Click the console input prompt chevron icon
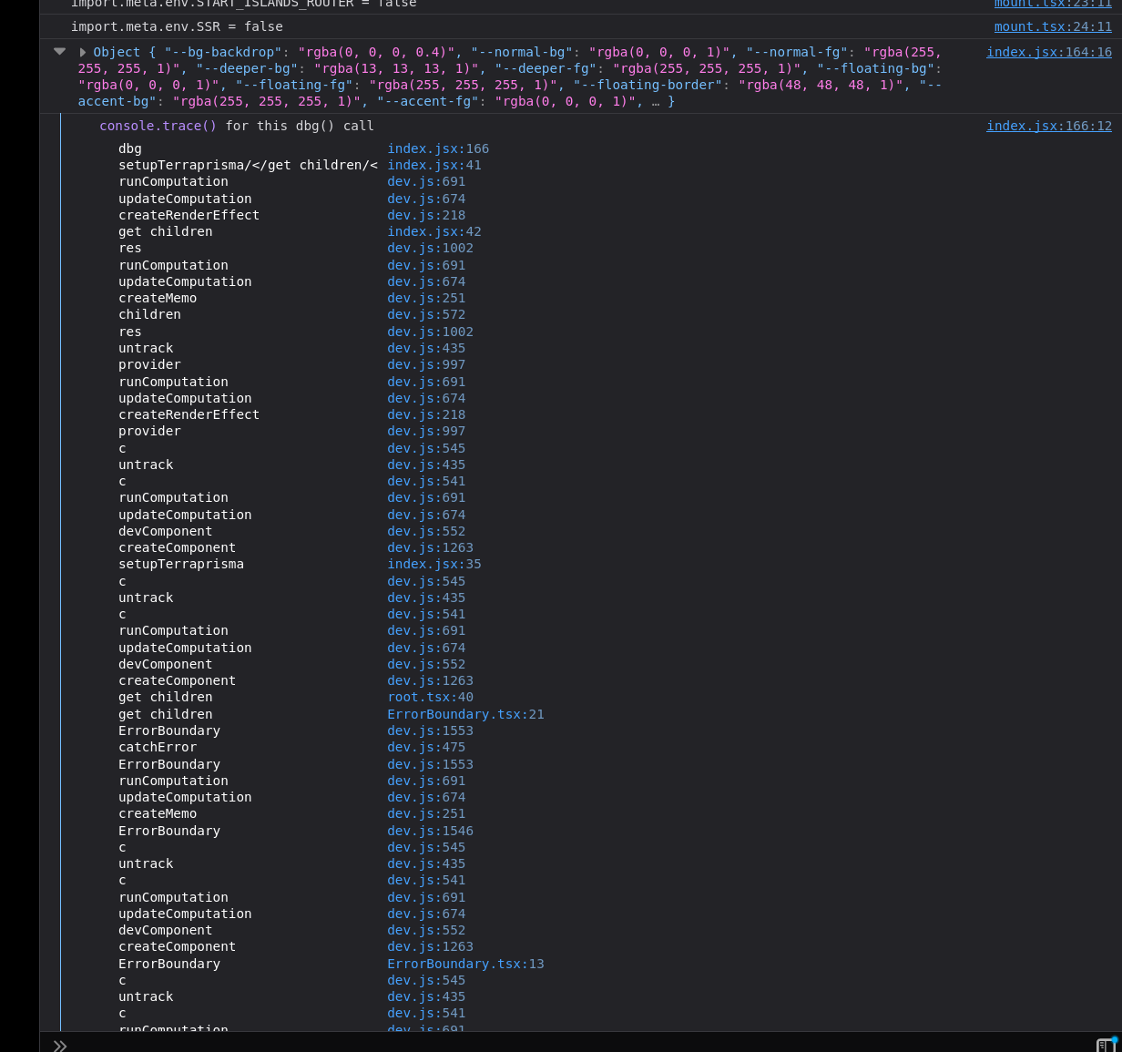The height and width of the screenshot is (1052, 1122). click(60, 1045)
